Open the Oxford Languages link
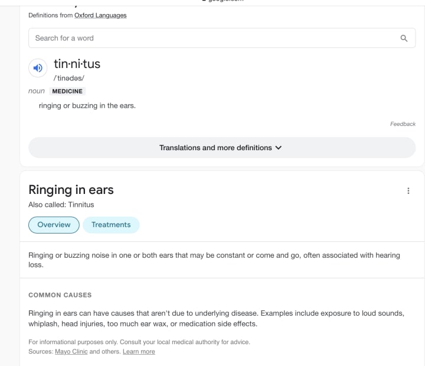Viewport: 425px width, 366px height. pos(100,15)
